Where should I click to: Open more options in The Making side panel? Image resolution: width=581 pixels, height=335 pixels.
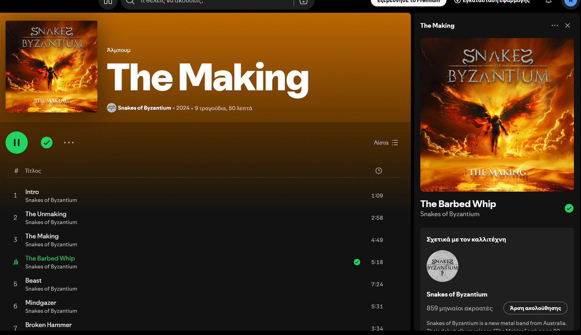click(555, 25)
